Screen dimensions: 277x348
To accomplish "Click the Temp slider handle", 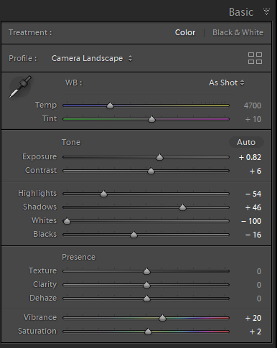I will click(x=110, y=105).
